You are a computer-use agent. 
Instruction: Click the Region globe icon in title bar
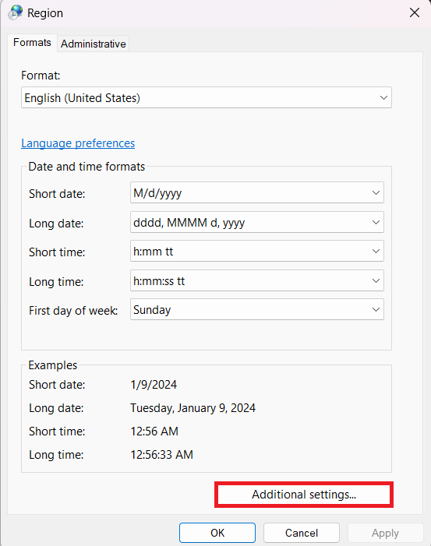coord(16,13)
